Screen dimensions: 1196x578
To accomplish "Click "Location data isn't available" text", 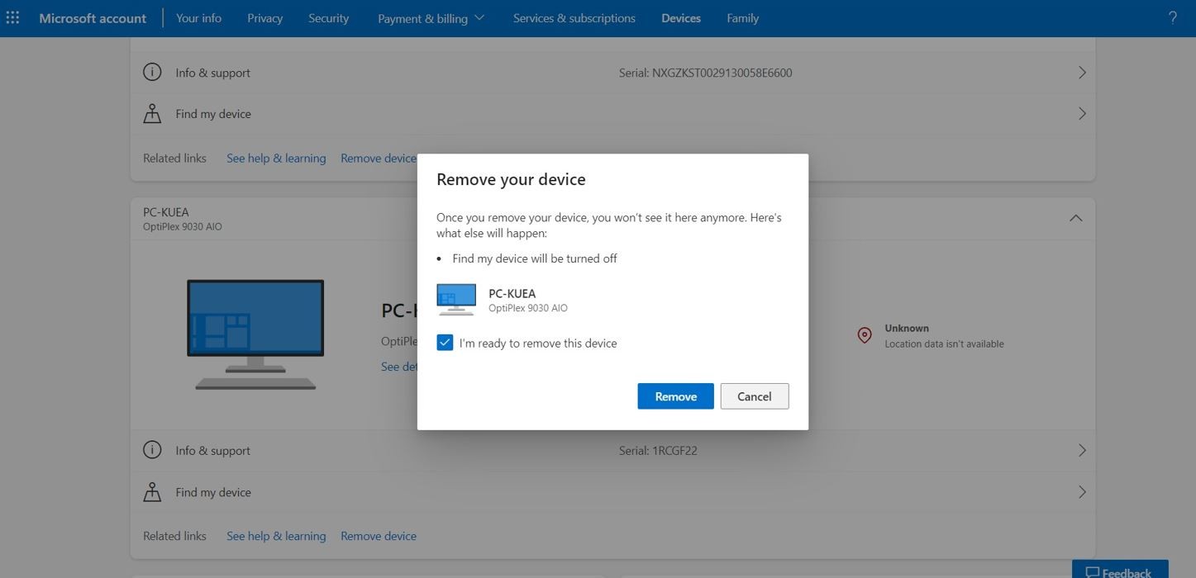I will [x=944, y=343].
